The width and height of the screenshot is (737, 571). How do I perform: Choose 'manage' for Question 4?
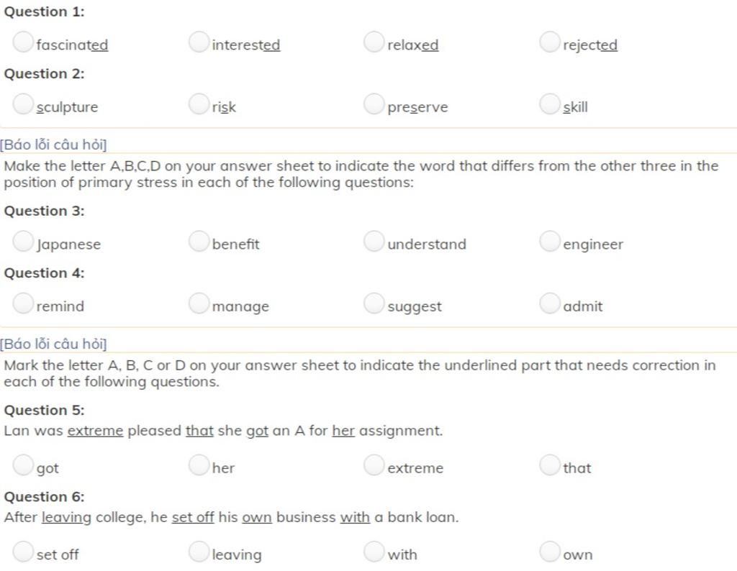click(x=199, y=303)
